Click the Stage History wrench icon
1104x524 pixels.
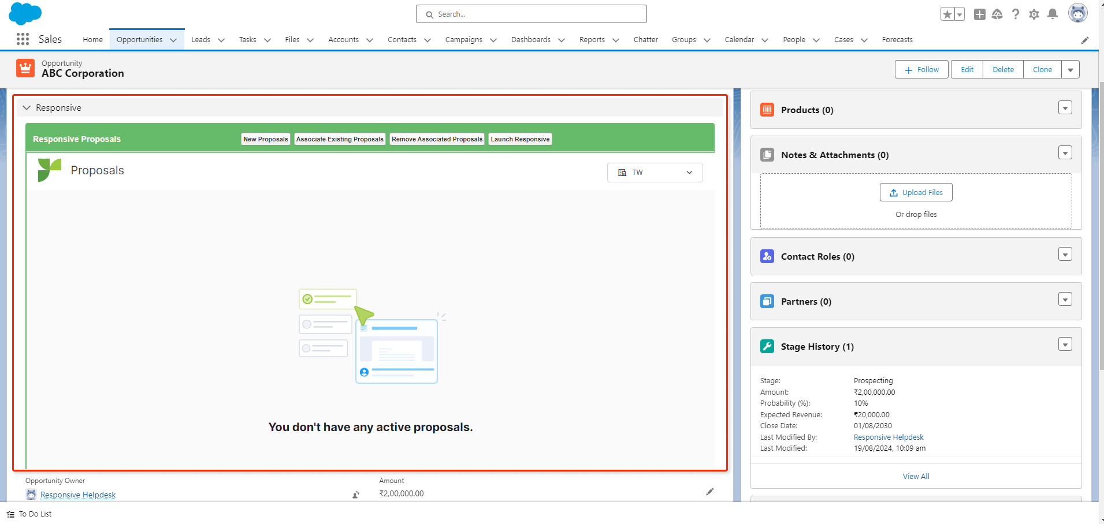click(767, 346)
